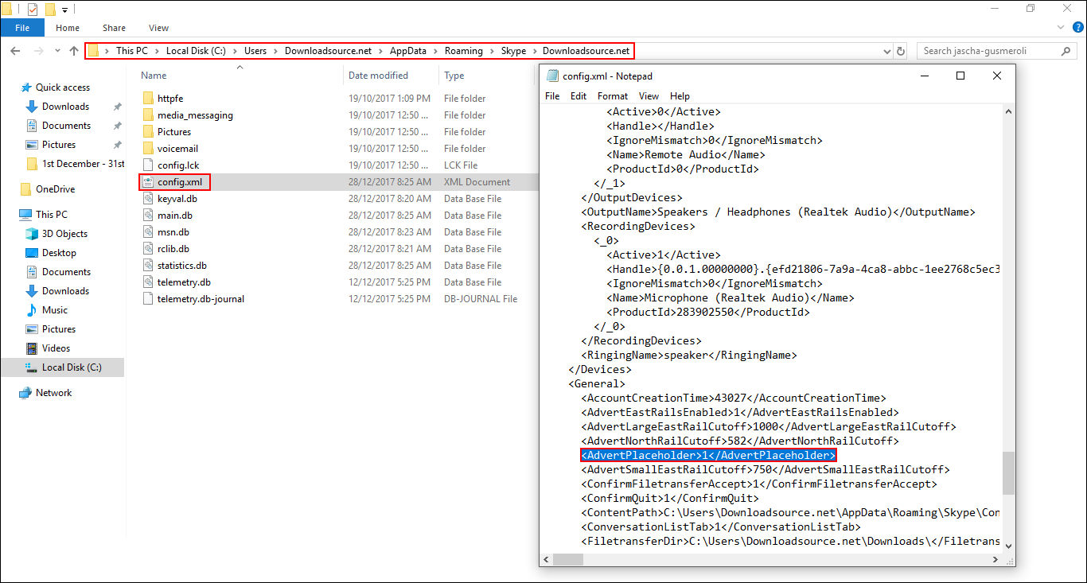Select Quick access in navigation pane
This screenshot has height=583, width=1087.
(x=63, y=87)
